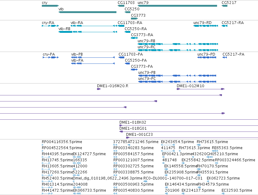The image size is (258, 195).
Task: Select the vib-PB protein feature
Action: (93, 57)
